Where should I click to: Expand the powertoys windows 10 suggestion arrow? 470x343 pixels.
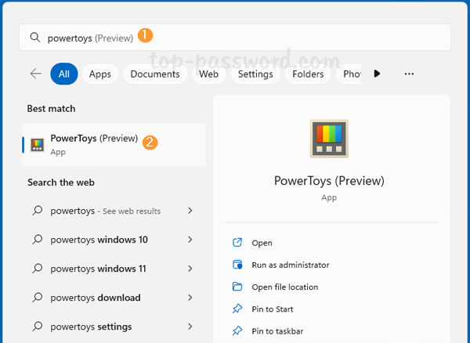point(190,240)
